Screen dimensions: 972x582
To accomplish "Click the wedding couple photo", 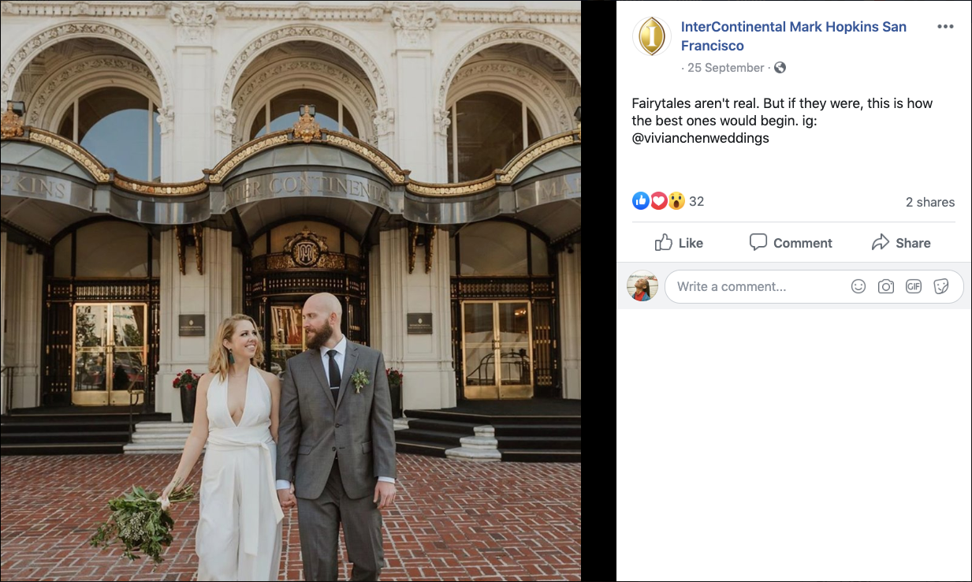I will coord(290,291).
